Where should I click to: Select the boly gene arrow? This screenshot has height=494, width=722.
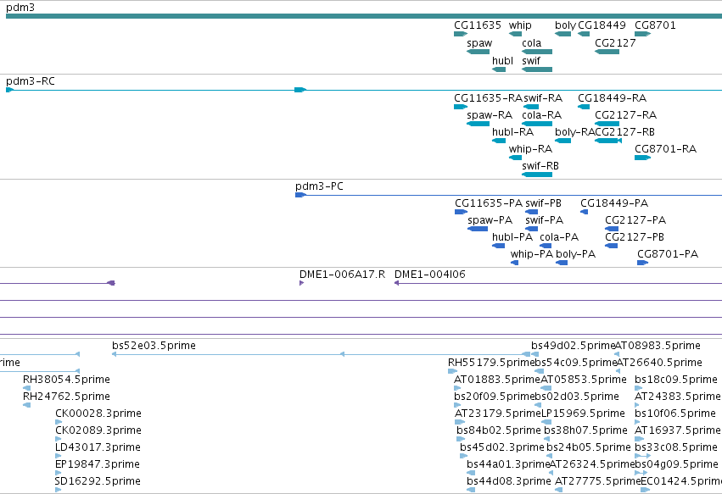[x=562, y=34]
